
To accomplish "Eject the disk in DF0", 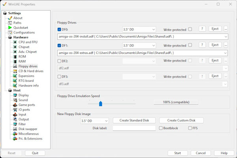I will click(215, 29).
